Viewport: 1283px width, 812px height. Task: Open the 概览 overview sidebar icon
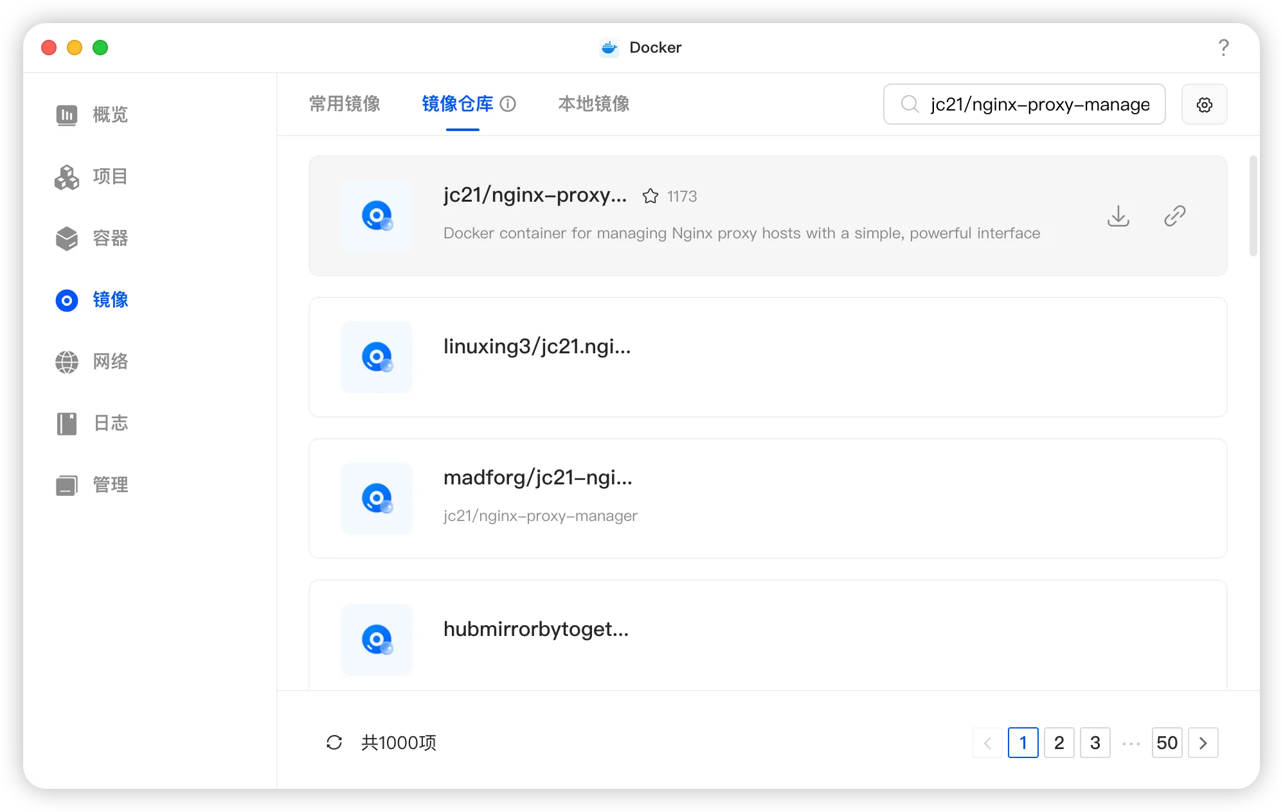67,115
